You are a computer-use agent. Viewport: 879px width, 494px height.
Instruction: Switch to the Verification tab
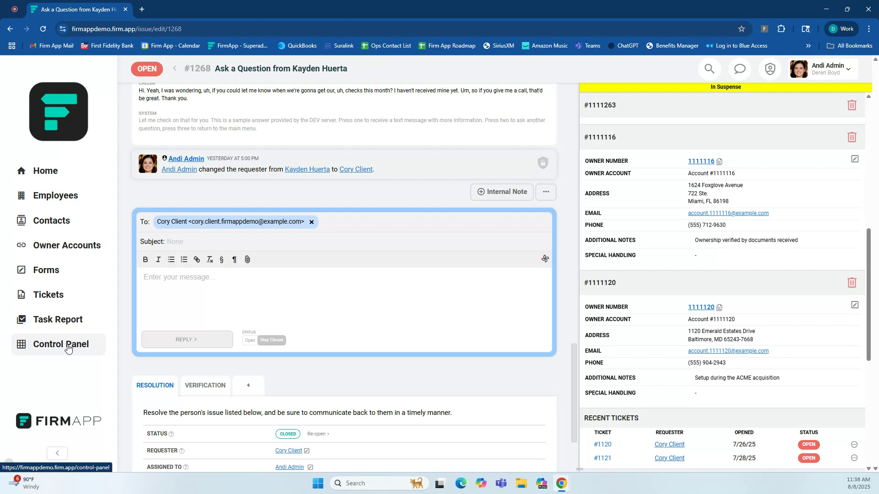[x=205, y=385]
